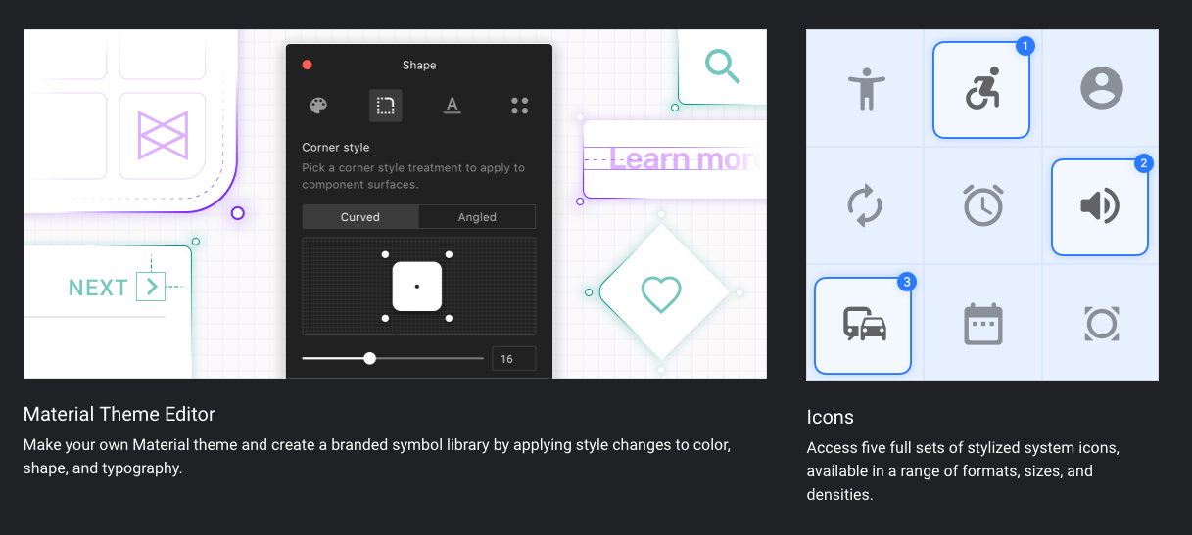This screenshot has width=1192, height=535.
Task: Select the color palette tab icon
Action: (318, 106)
